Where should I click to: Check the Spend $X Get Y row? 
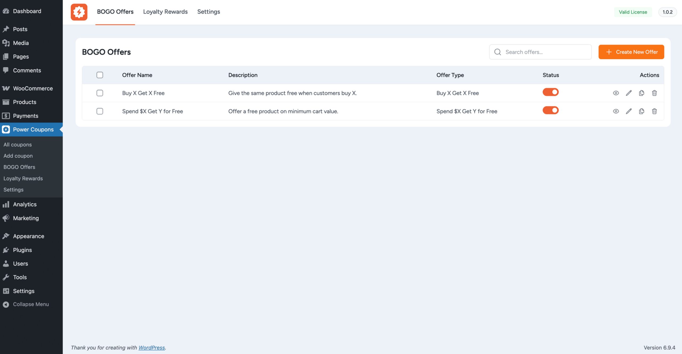tap(100, 111)
